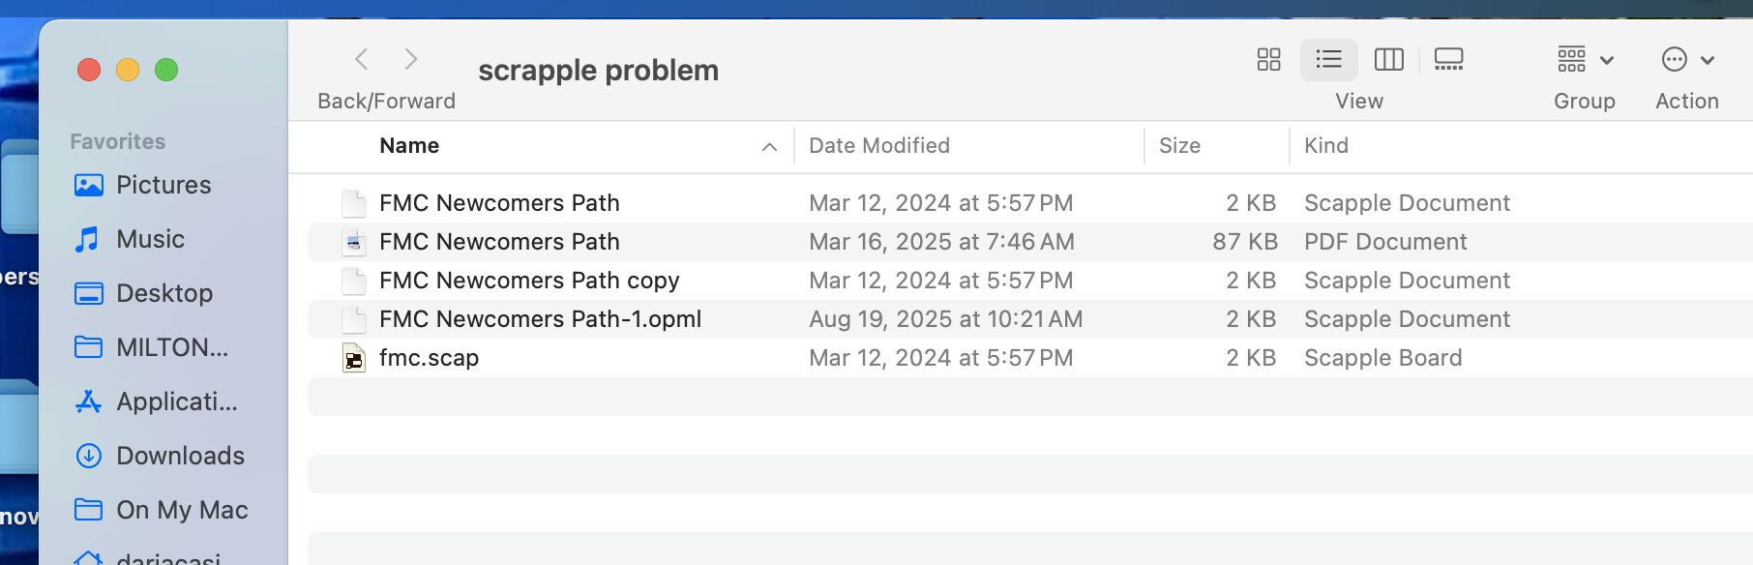
Task: Open the Group dropdown menu
Action: 1585,60
